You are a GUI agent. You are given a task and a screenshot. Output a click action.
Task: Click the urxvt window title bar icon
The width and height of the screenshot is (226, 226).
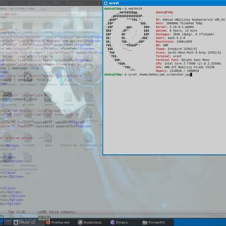(x=106, y=3)
